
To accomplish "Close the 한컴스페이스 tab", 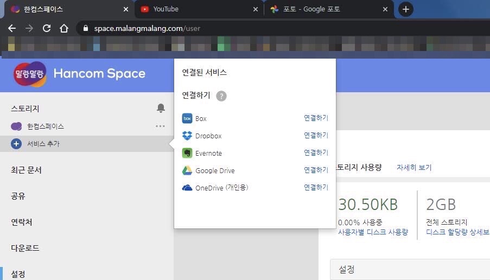I will 126,9.
